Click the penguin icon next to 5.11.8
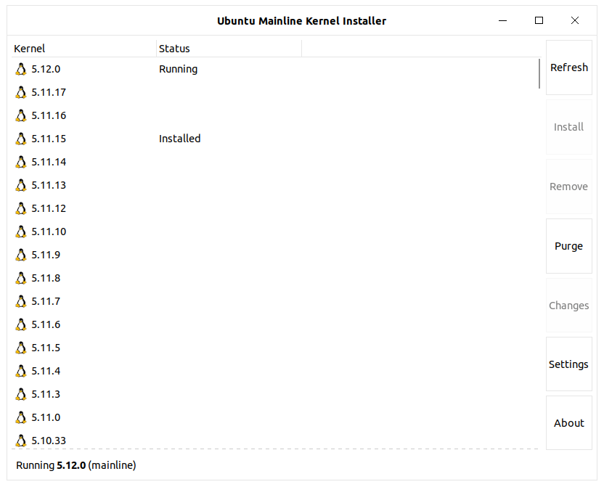604x487 pixels. (21, 278)
